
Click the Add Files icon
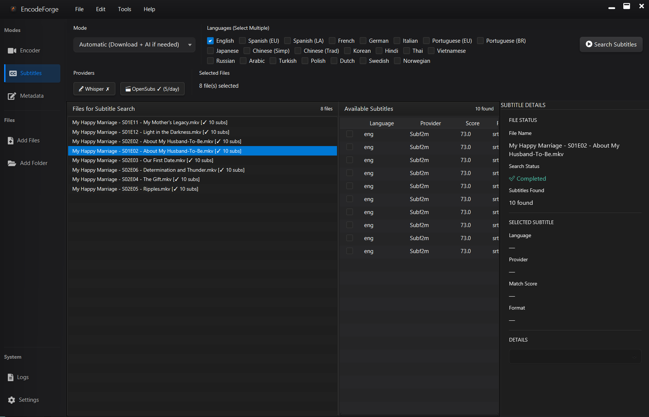click(x=10, y=140)
